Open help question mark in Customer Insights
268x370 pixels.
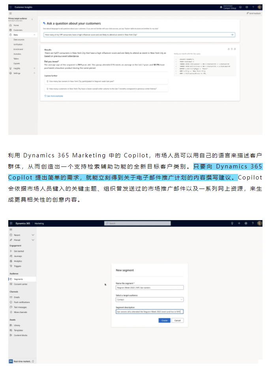tap(253, 7)
